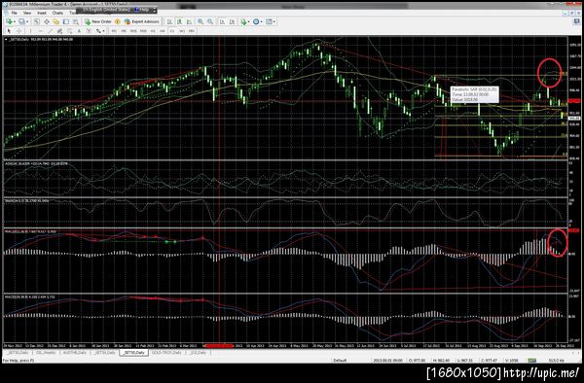The image size is (584, 383).
Task: Expand the Profiles dropdown arrow
Action: click(x=27, y=21)
